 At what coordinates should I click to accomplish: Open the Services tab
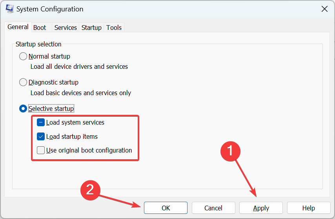[66, 28]
